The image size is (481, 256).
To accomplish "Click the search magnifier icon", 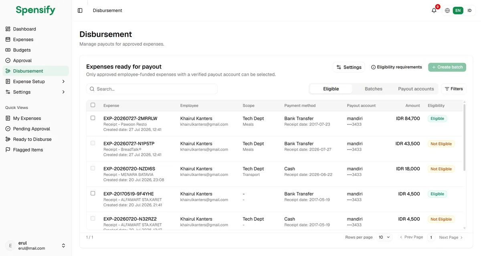I will 92,89.
